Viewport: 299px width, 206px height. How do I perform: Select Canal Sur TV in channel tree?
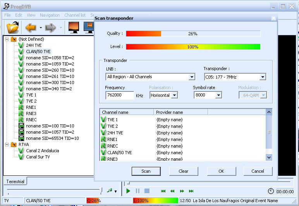(38, 157)
